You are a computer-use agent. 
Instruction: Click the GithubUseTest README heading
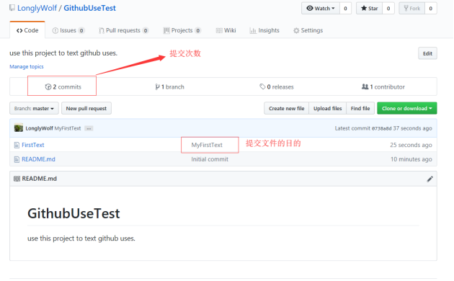point(74,213)
